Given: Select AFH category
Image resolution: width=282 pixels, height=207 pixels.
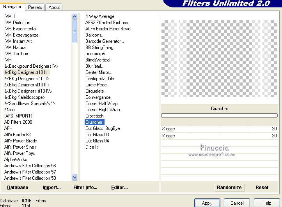Looking at the screenshot, I should coord(8,128).
